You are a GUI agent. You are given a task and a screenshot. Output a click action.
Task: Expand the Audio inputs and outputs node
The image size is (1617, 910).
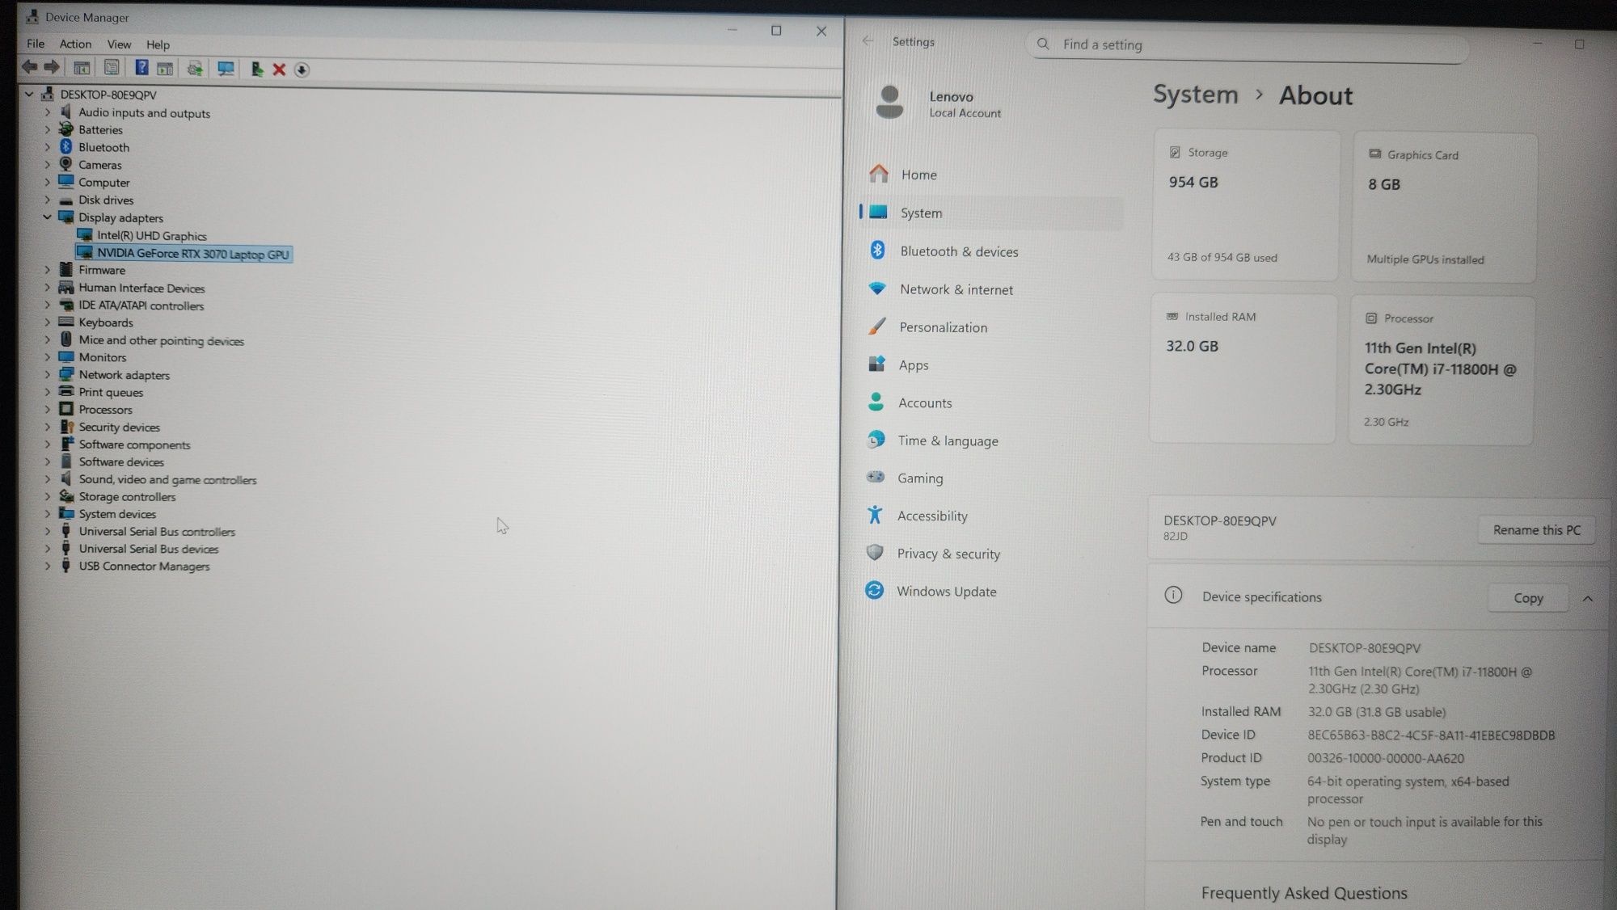click(47, 112)
